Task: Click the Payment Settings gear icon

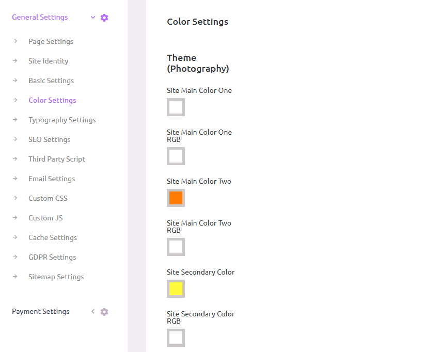Action: tap(104, 312)
